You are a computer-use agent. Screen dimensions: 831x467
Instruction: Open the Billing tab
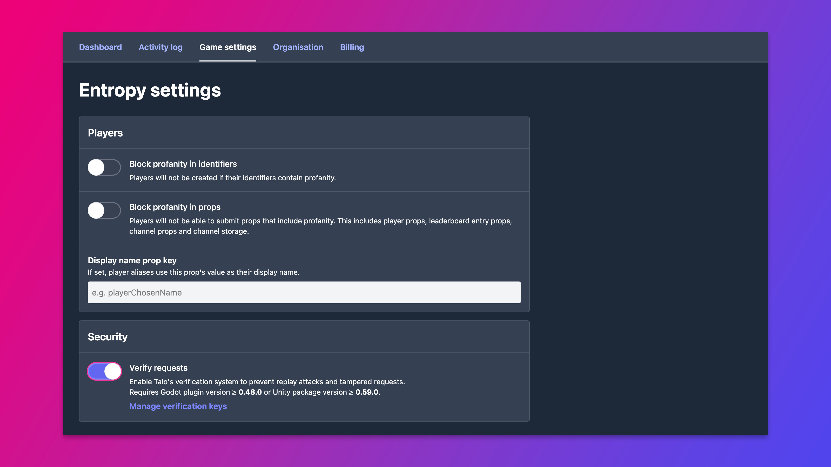(352, 47)
